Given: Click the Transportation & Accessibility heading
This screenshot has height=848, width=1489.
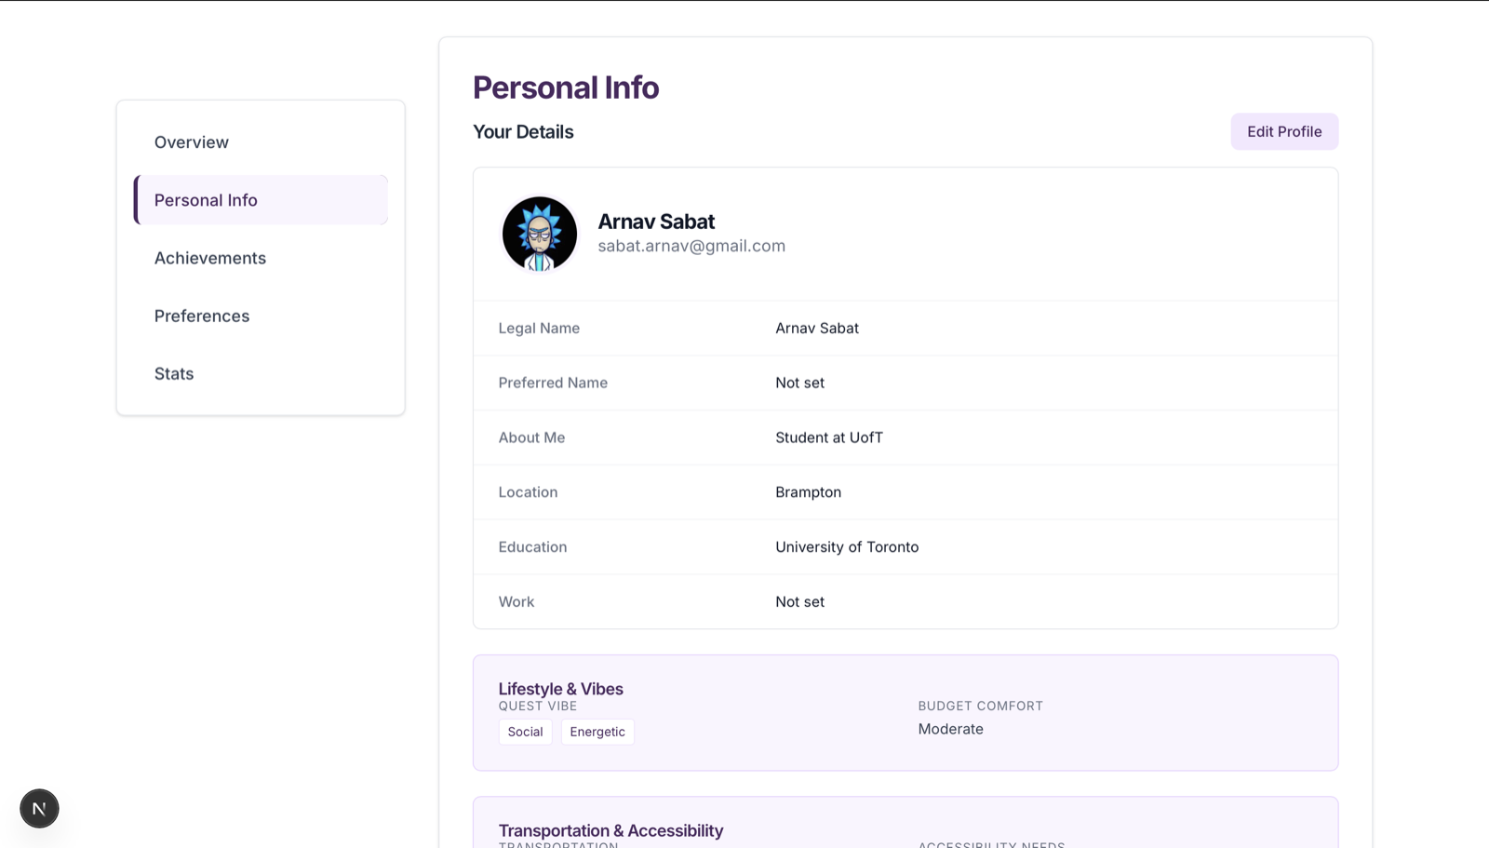Looking at the screenshot, I should (x=610, y=830).
